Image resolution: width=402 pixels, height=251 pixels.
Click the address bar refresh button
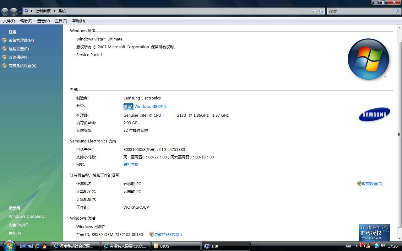point(321,11)
